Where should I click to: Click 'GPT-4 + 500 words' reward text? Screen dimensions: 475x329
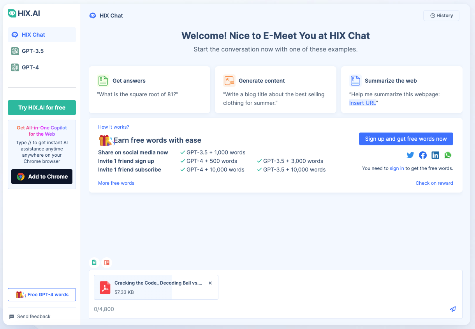212,161
